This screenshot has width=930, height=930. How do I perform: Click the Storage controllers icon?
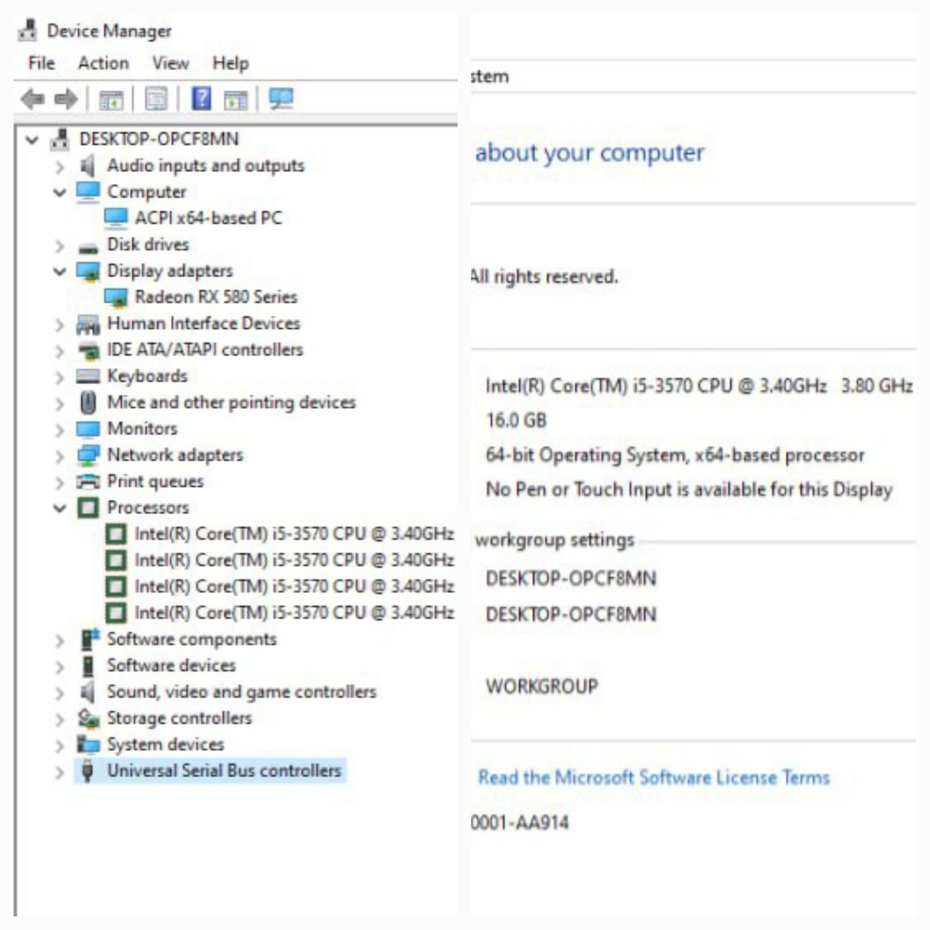[88, 718]
